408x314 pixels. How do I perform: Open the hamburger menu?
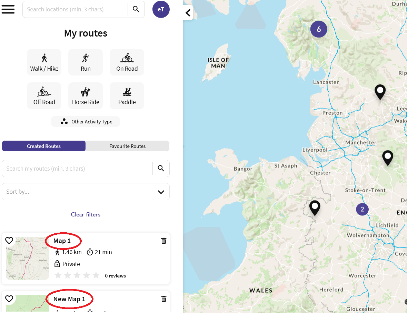pyautogui.click(x=8, y=9)
